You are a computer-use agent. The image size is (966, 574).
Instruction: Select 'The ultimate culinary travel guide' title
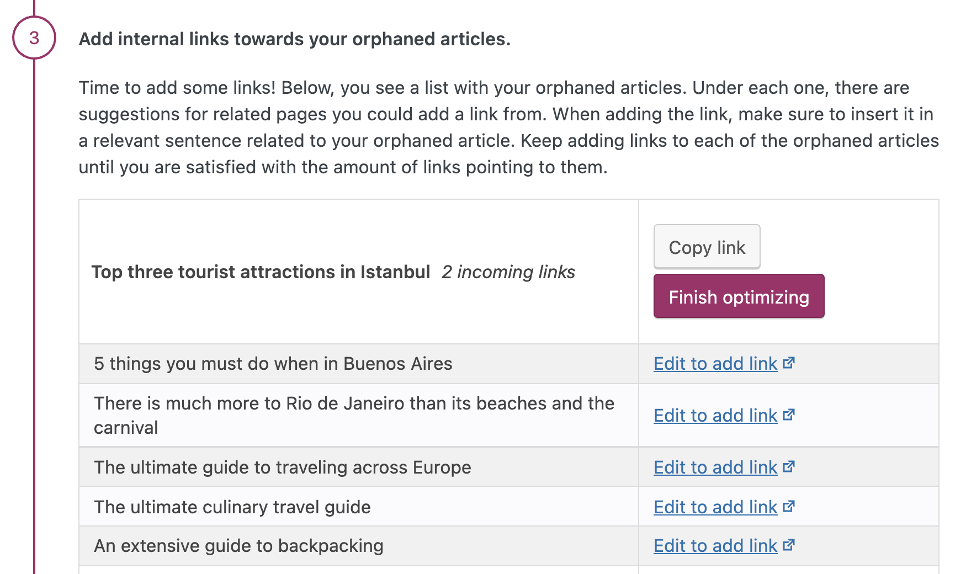[x=232, y=507]
